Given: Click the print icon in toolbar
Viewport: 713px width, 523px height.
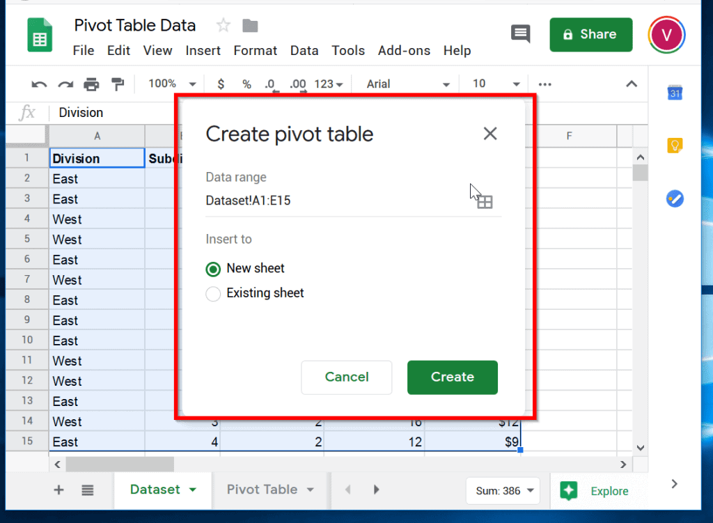Looking at the screenshot, I should (91, 84).
